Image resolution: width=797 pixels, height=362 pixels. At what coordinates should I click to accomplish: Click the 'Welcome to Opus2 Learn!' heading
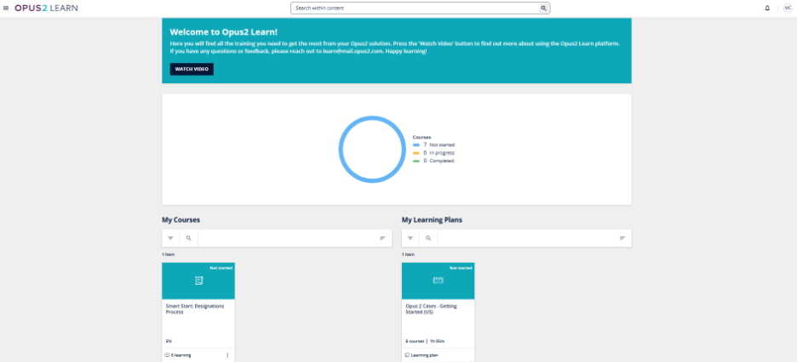[224, 32]
